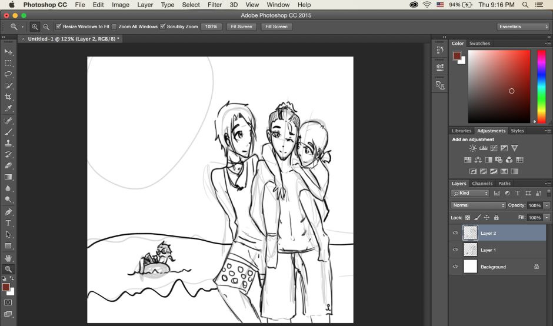Click the Zoom Out magnifier icon

(x=46, y=26)
